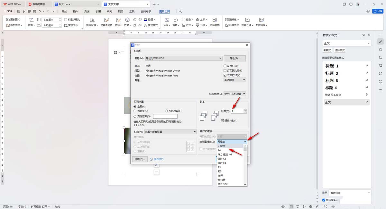Image resolution: width=386 pixels, height=209 pixels.
Task: Expand the 样式和格式 panel title dropdown
Action: point(339,35)
